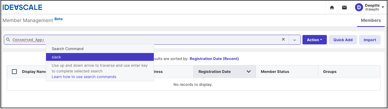Select slack search suggestion
Viewport: 388px width, 109px height.
100,57
